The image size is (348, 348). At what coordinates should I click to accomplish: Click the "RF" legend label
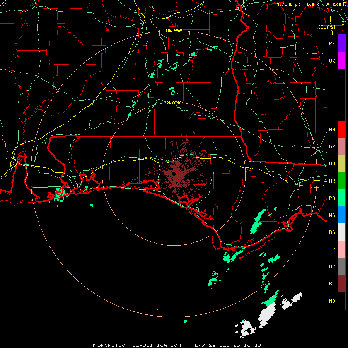332,43
